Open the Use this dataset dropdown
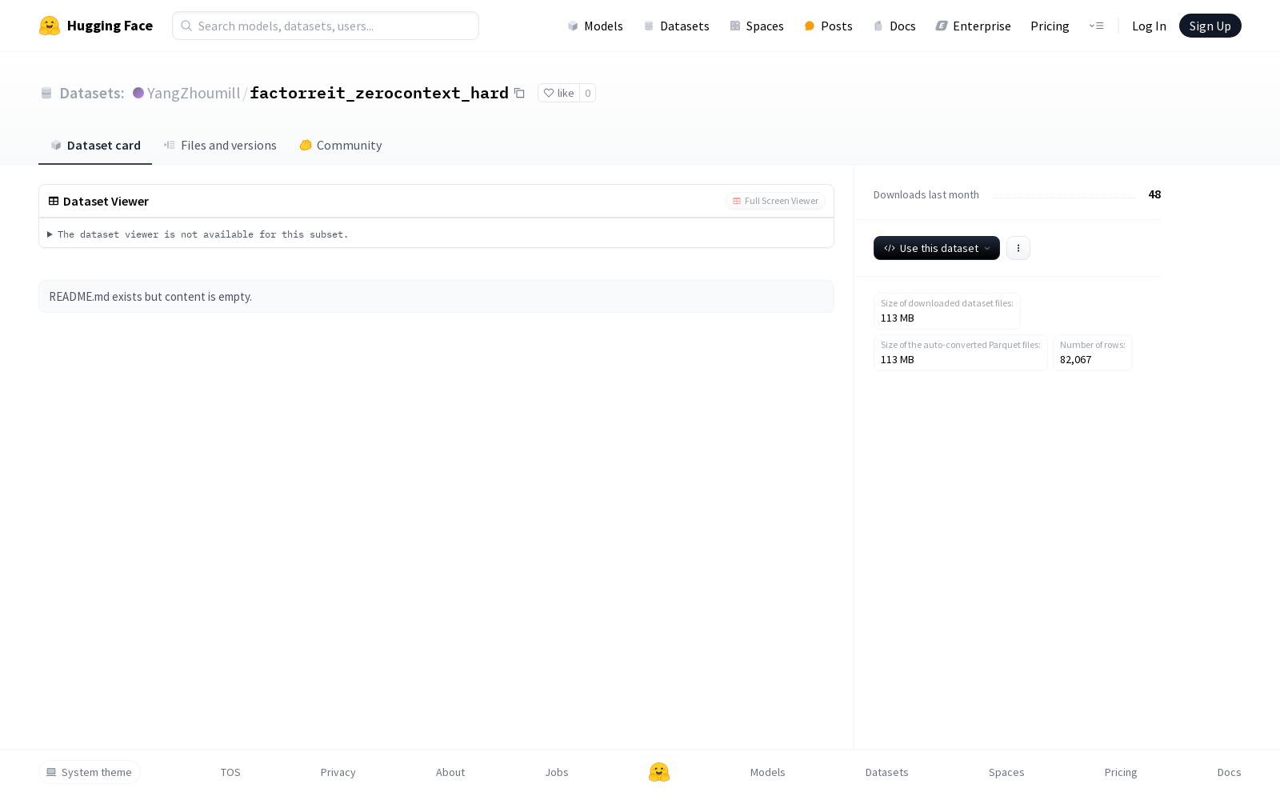Image resolution: width=1280 pixels, height=800 pixels. tap(937, 248)
